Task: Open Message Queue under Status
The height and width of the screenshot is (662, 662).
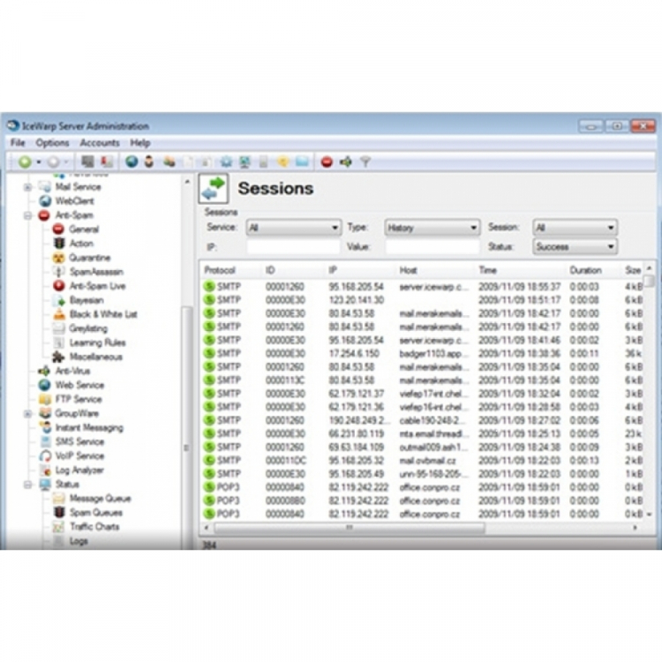Action: (100, 499)
